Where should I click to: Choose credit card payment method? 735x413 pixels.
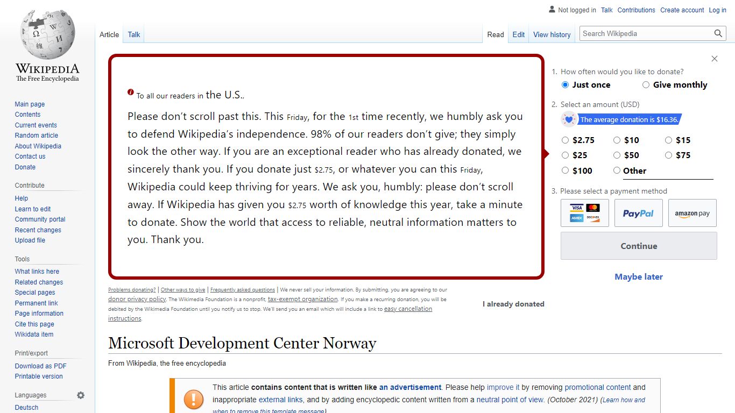(x=585, y=213)
